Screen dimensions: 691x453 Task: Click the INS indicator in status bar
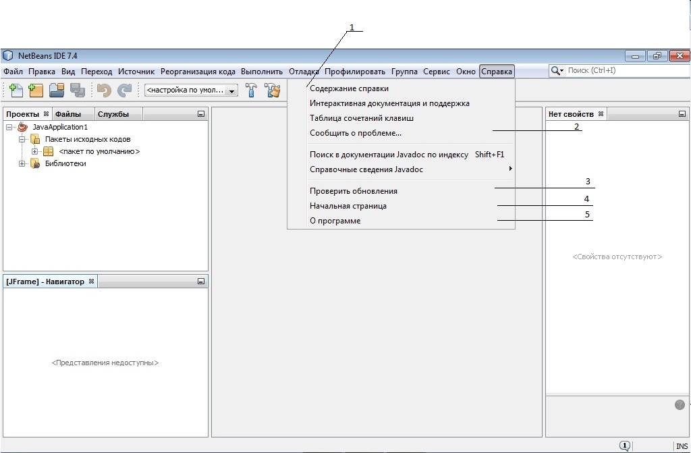[682, 446]
